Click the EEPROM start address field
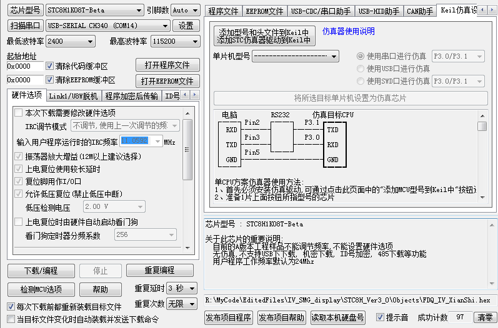This screenshot has height=328, width=498. click(x=25, y=80)
